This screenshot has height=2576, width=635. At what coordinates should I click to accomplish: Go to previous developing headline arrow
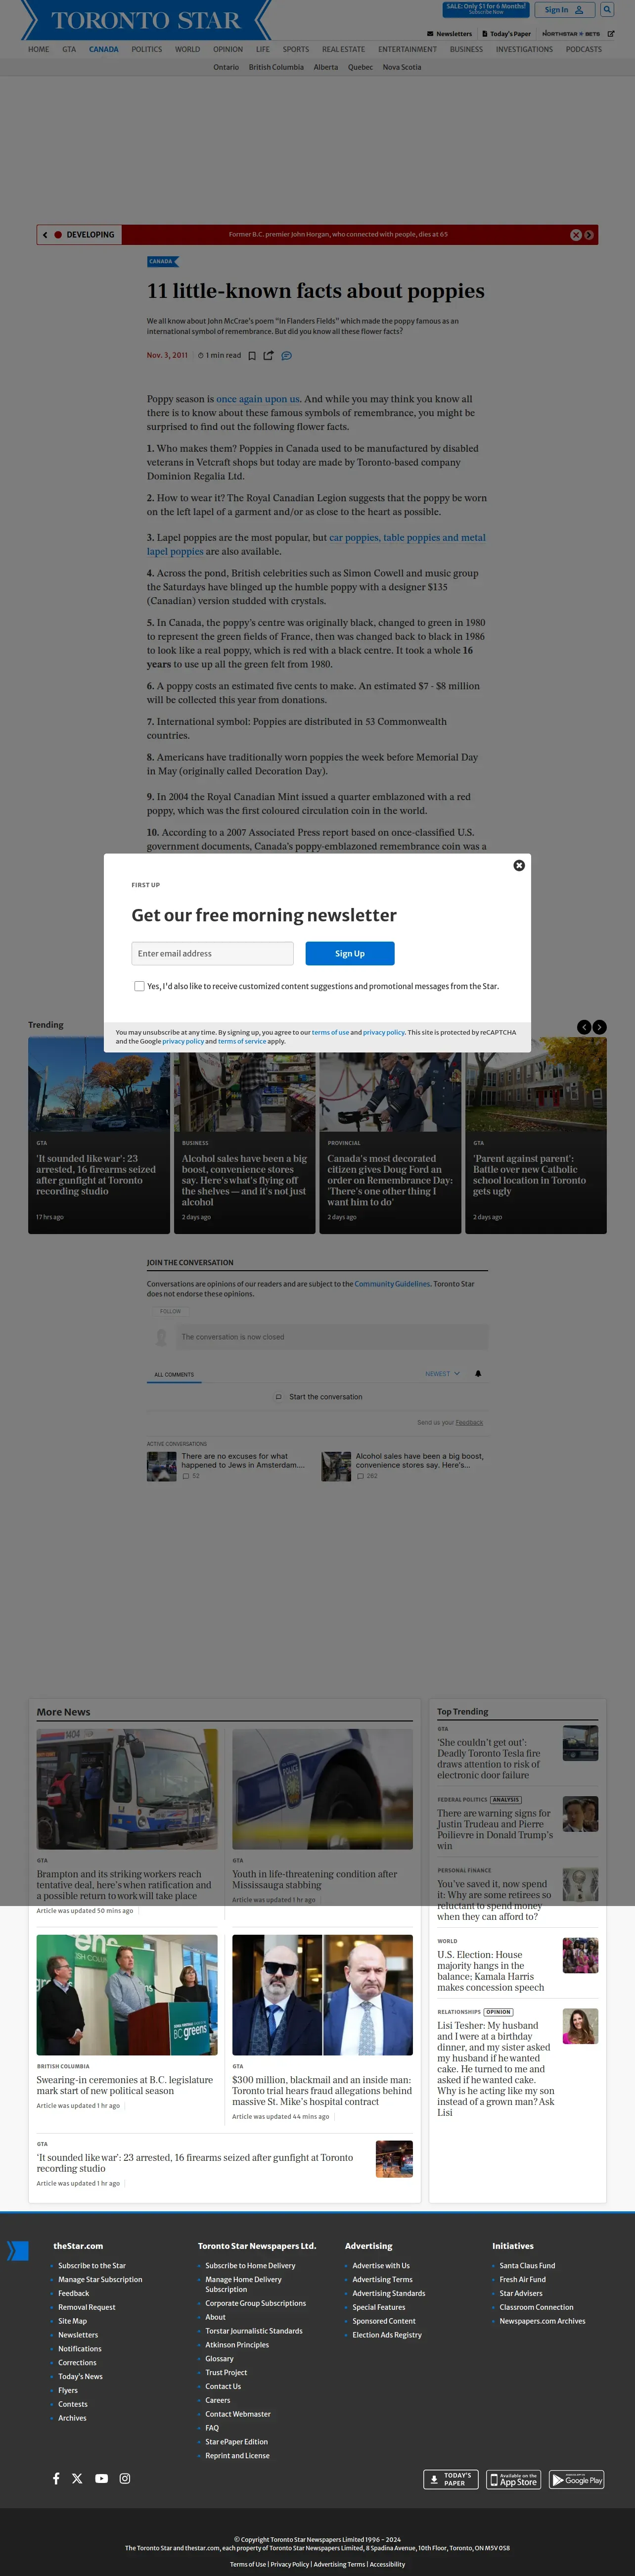pos(45,235)
